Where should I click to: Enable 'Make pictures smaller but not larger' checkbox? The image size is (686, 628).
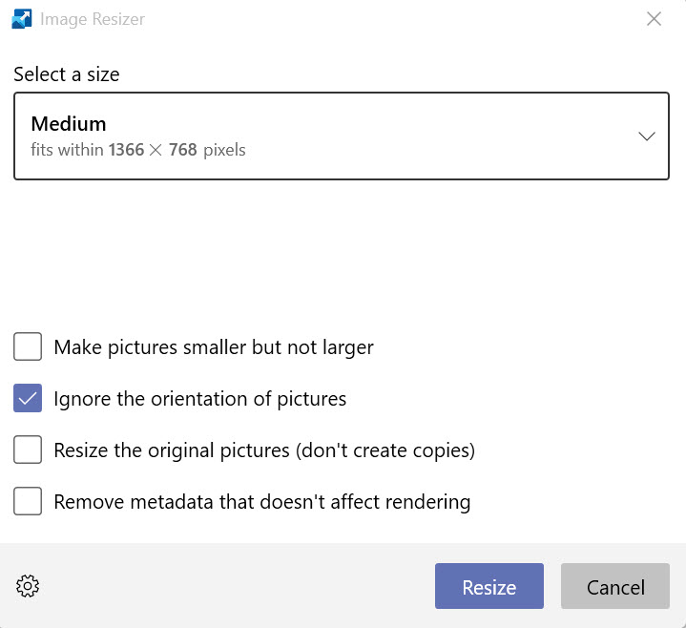[28, 346]
